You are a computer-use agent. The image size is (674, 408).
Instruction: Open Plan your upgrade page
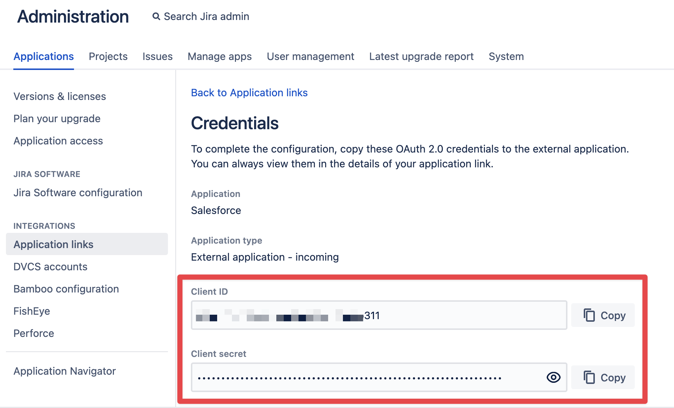pos(57,118)
